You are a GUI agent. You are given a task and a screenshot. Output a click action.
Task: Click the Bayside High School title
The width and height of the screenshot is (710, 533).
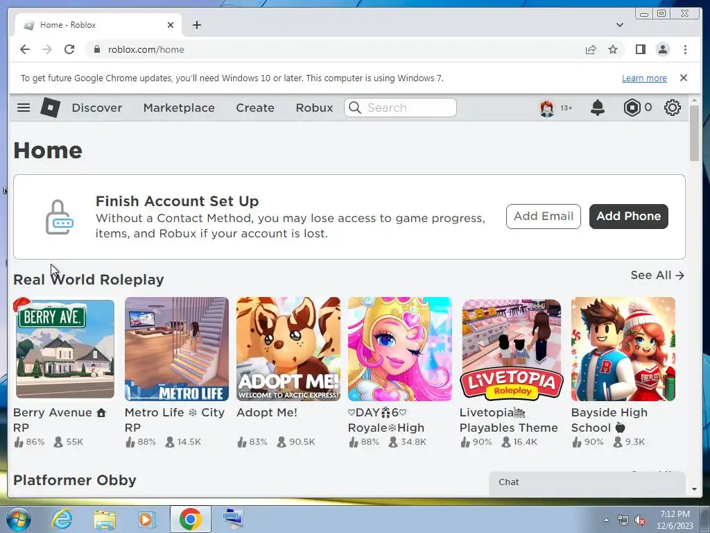pyautogui.click(x=609, y=420)
